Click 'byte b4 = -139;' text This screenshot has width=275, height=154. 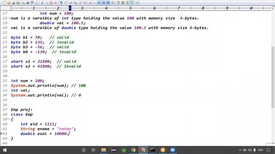(29, 52)
